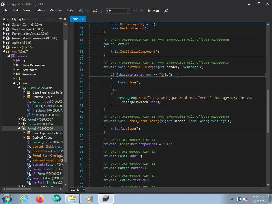Open the Debug menu

pos(40,10)
